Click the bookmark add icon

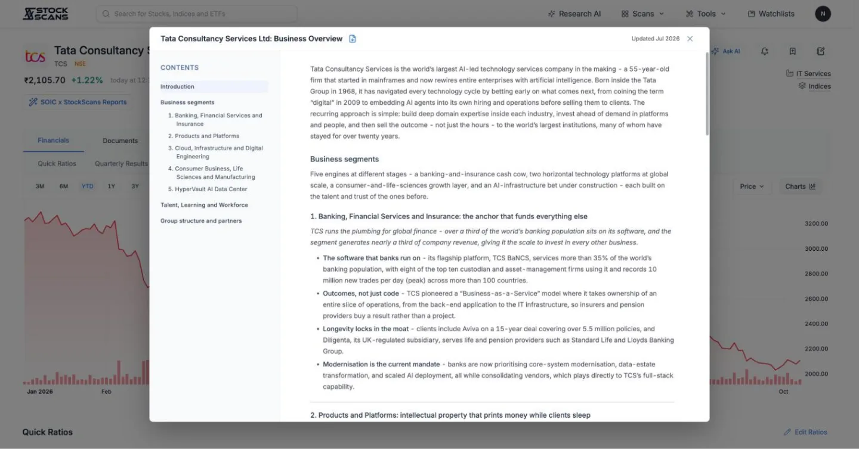pos(793,51)
